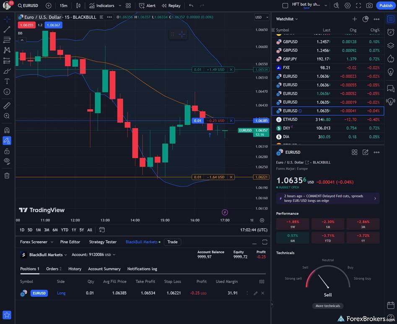The image size is (397, 324).
Task: Open the Orders 2 tab
Action: [x=54, y=269]
